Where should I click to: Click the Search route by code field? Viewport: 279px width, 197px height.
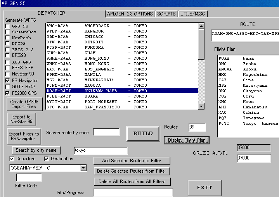(106, 133)
